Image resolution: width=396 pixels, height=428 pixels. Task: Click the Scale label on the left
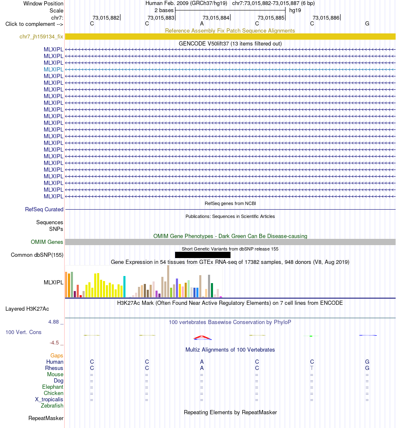pos(56,10)
